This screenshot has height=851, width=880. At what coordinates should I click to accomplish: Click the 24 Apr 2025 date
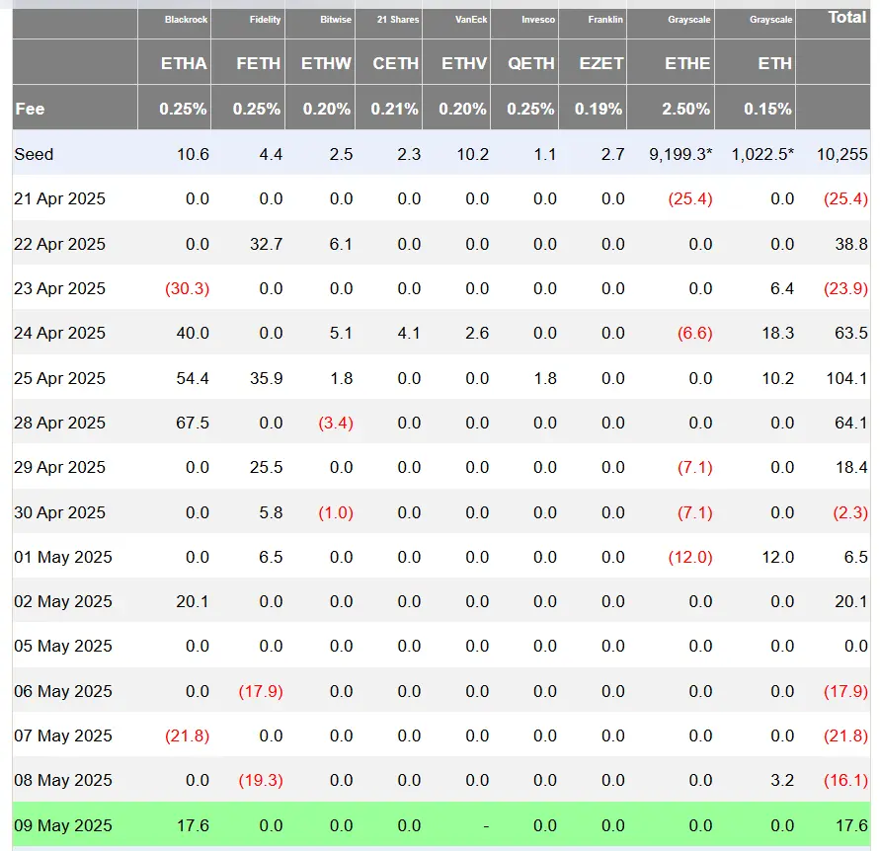point(59,333)
